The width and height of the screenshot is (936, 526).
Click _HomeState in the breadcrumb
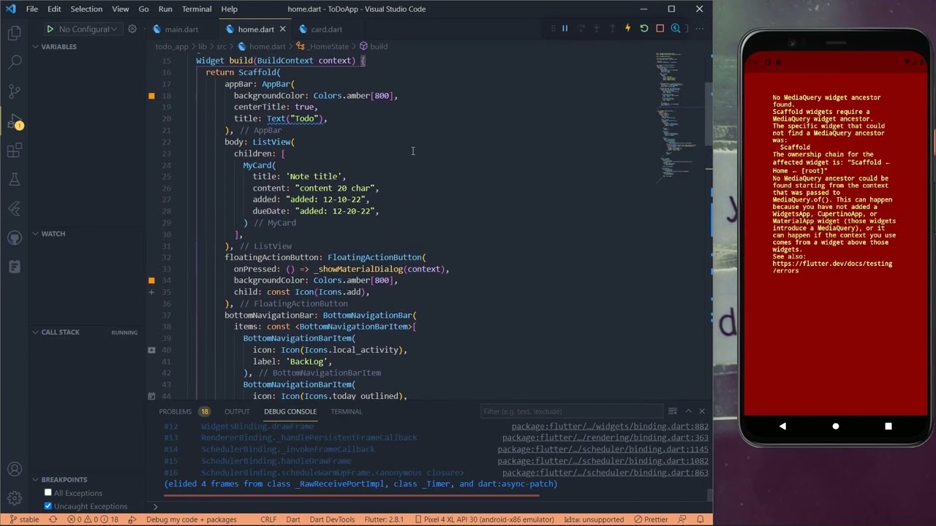[x=328, y=46]
